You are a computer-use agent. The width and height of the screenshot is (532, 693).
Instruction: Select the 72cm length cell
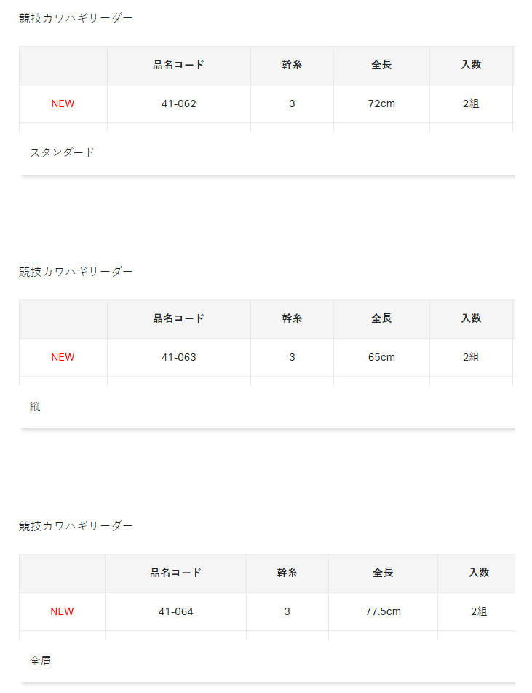(381, 103)
